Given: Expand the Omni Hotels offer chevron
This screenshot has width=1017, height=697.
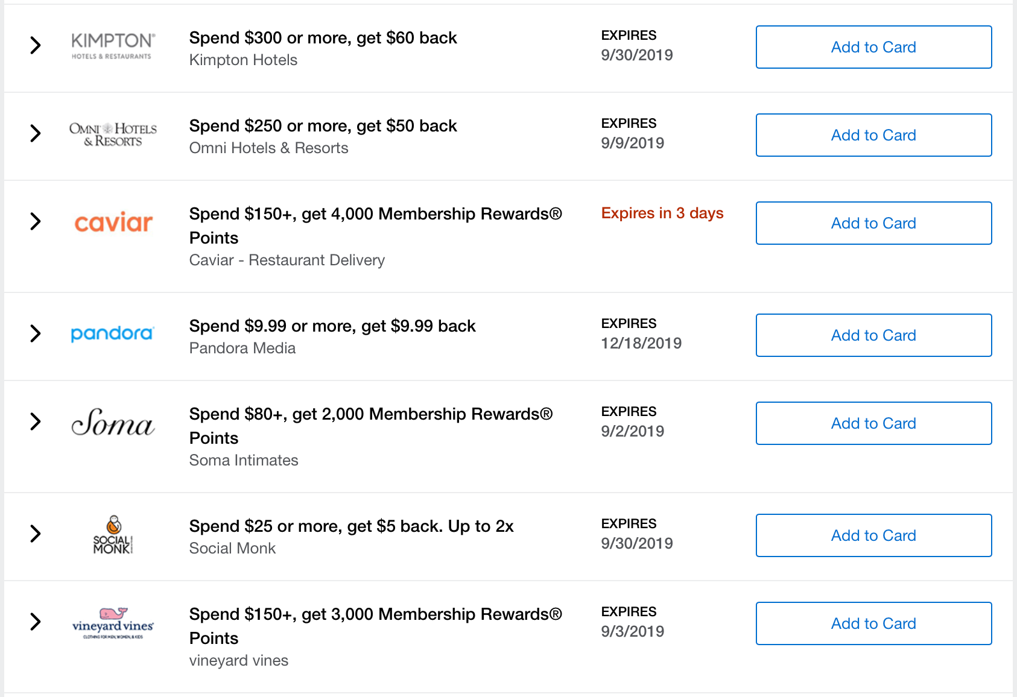Looking at the screenshot, I should (x=36, y=133).
